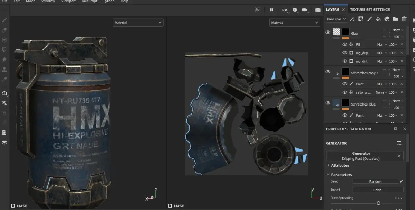This screenshot has width=415, height=210.
Task: Click the Add smart material icon
Action: 387,19
